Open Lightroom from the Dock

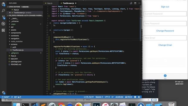pyautogui.click(x=97, y=104)
